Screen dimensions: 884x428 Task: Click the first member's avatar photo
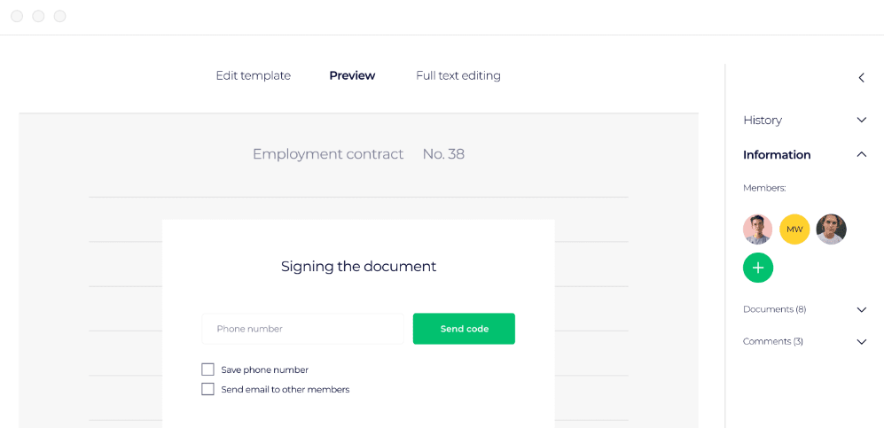pos(758,230)
